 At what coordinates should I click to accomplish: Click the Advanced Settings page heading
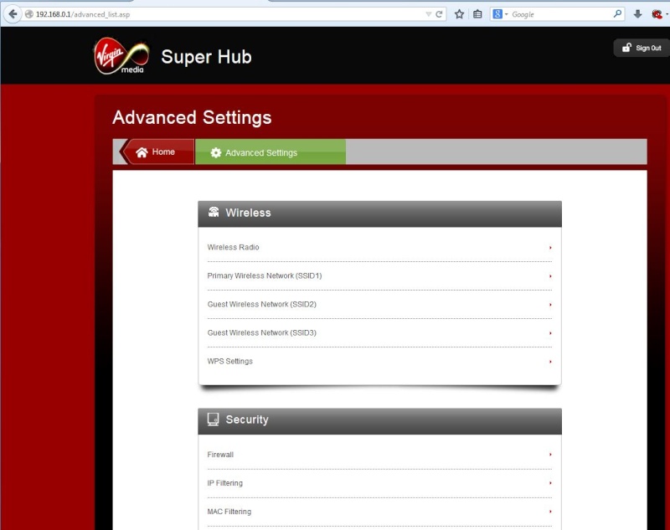[x=192, y=117]
